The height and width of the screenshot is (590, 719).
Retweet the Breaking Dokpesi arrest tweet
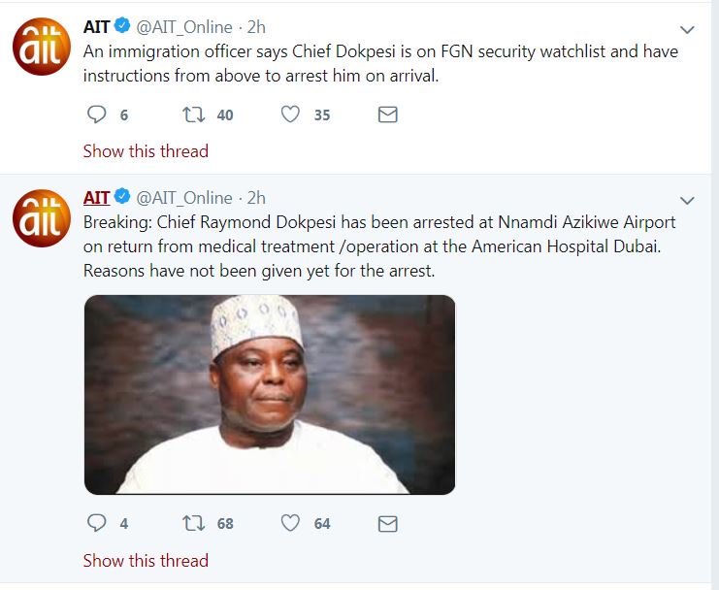coord(194,523)
